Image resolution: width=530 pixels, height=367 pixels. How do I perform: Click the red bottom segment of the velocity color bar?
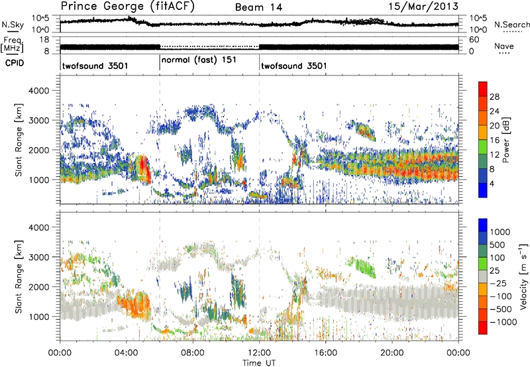pos(483,328)
